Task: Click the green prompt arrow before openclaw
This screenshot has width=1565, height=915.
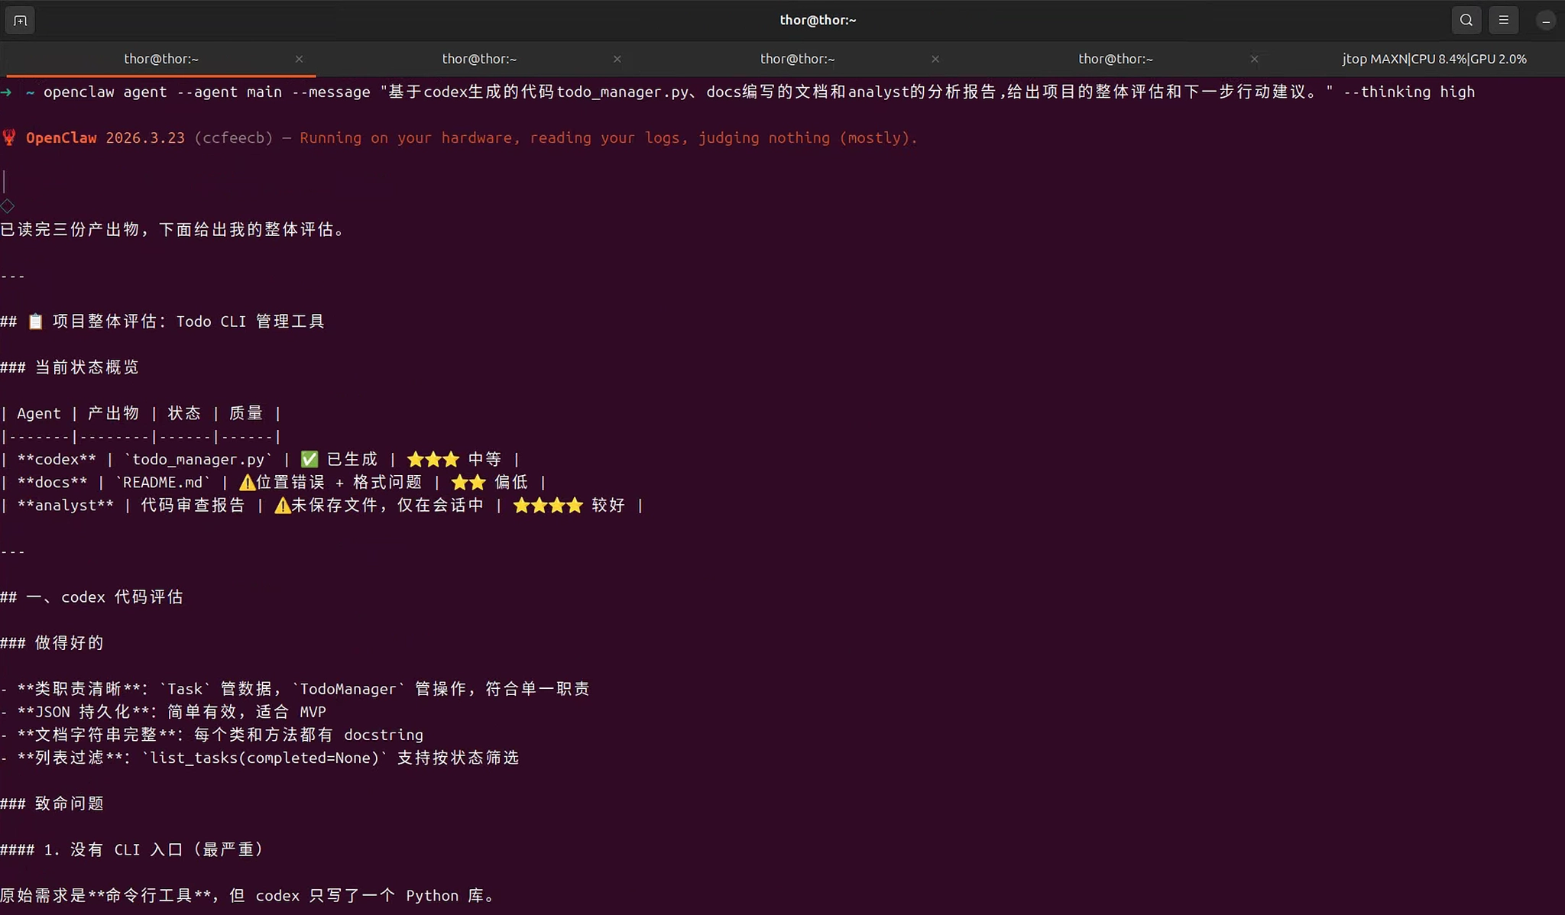Action: [x=6, y=92]
